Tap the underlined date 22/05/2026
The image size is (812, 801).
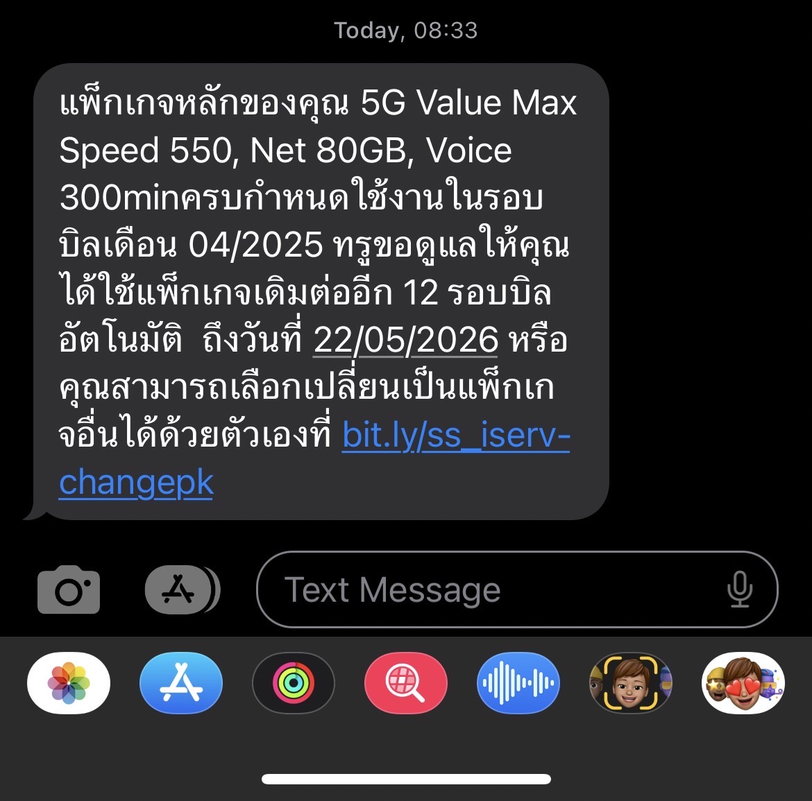[x=405, y=340]
